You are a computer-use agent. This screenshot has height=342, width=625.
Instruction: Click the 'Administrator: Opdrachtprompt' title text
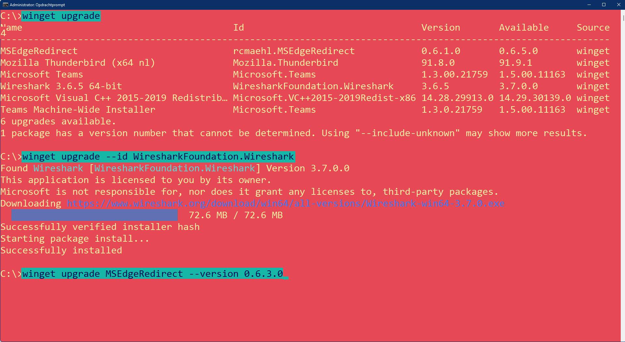click(x=37, y=5)
